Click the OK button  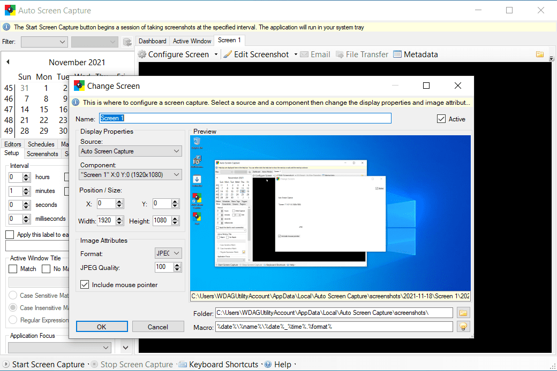pyautogui.click(x=102, y=327)
